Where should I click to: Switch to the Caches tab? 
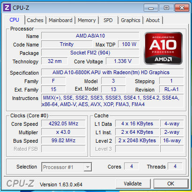tap(35, 20)
